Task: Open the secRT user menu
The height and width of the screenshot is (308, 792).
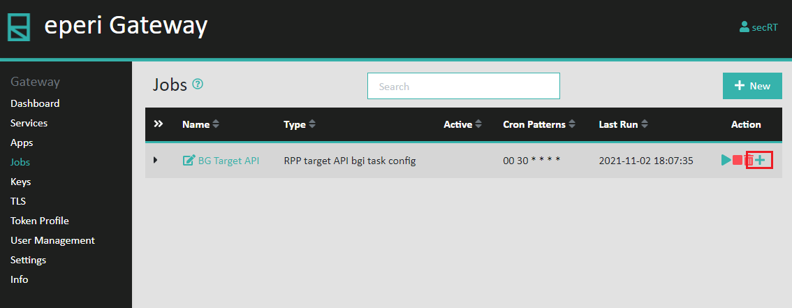Action: pyautogui.click(x=758, y=27)
